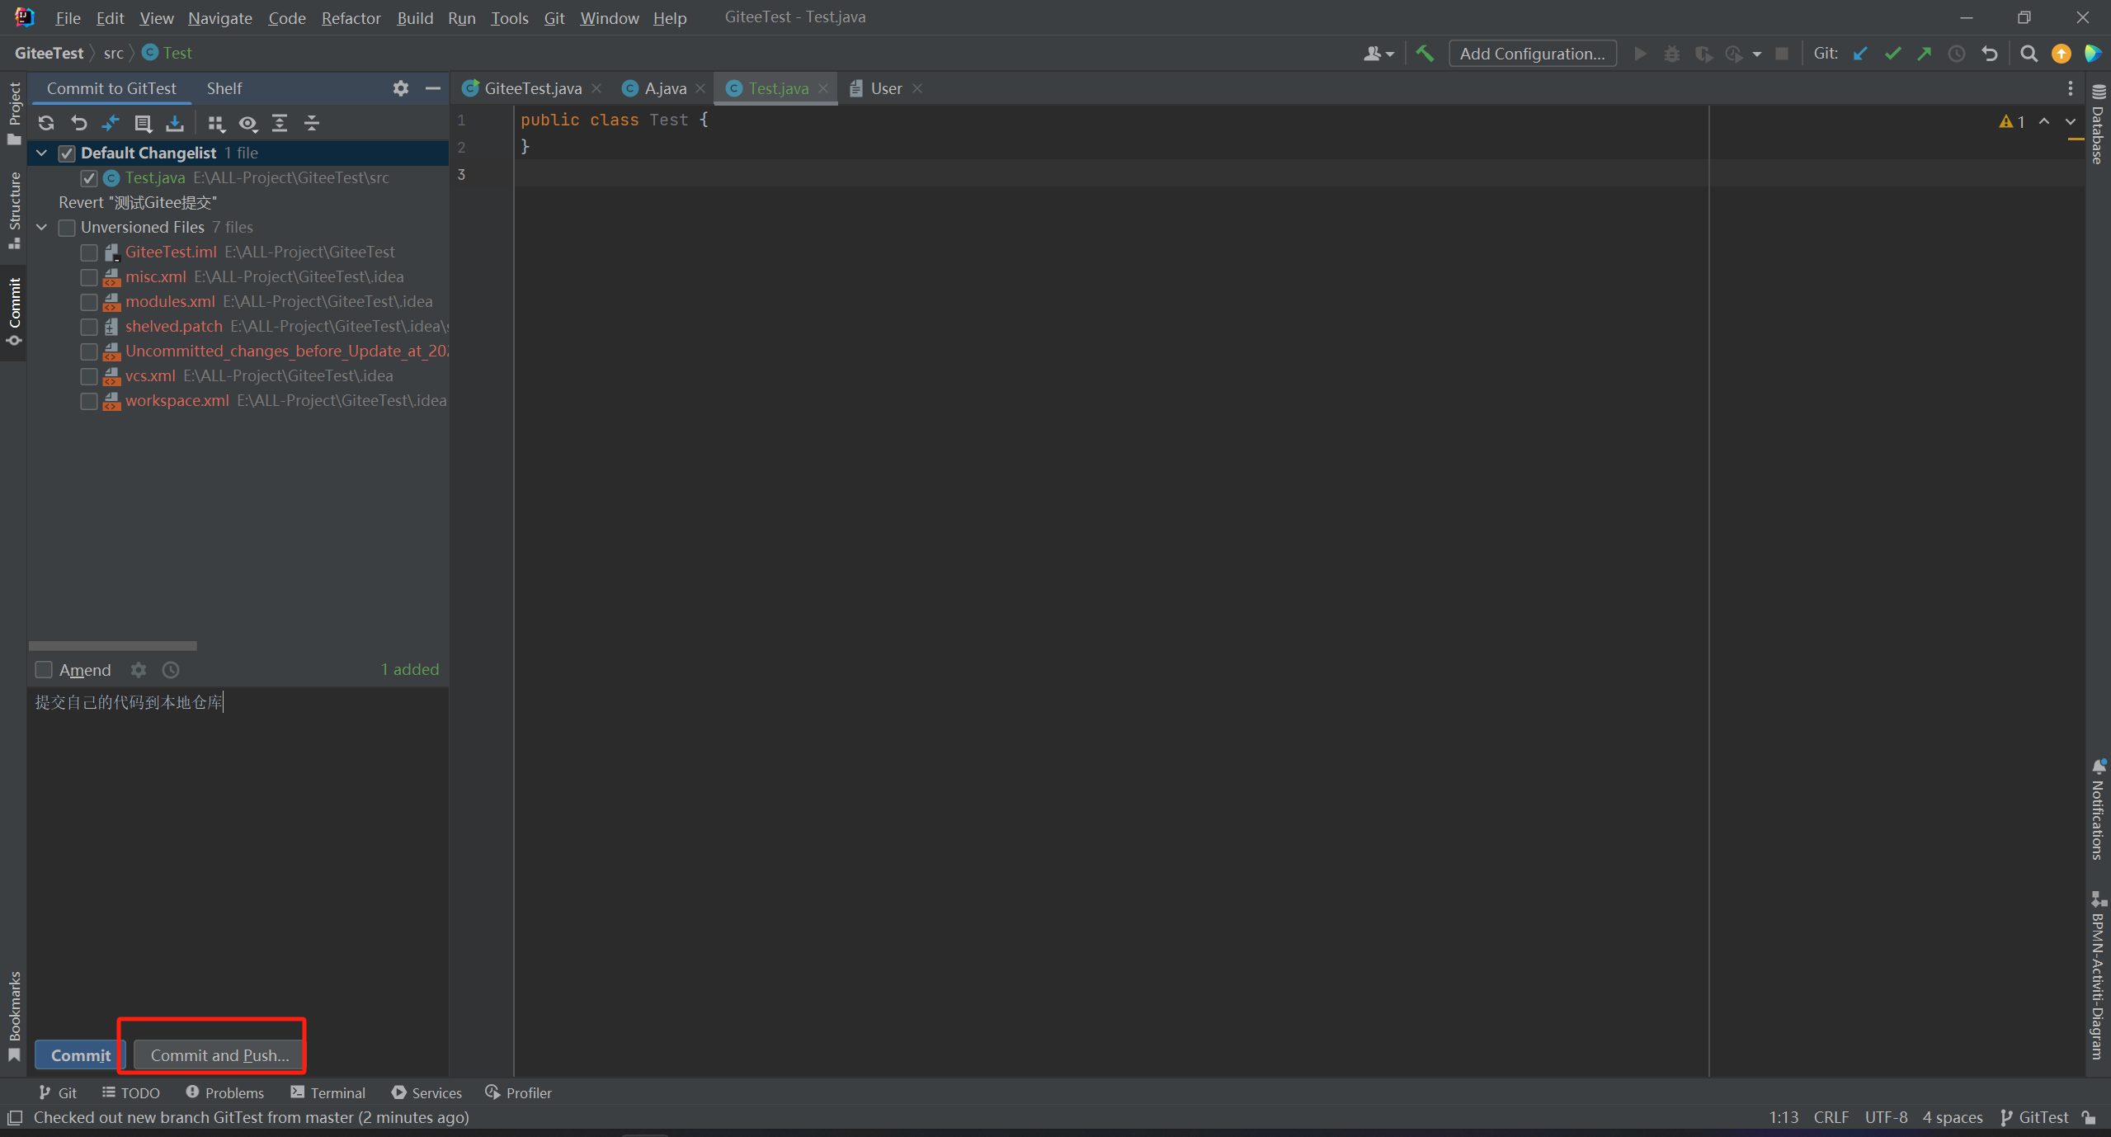Check the GiteeTest.iml checkbox
Image resolution: width=2111 pixels, height=1137 pixels.
pos(89,252)
